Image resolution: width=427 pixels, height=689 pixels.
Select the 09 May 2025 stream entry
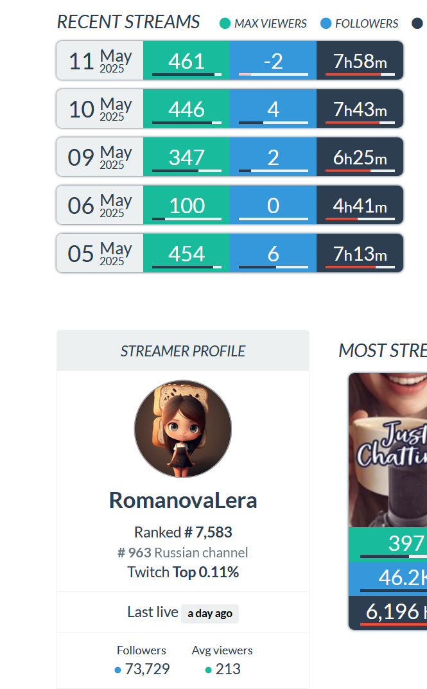[x=229, y=157]
